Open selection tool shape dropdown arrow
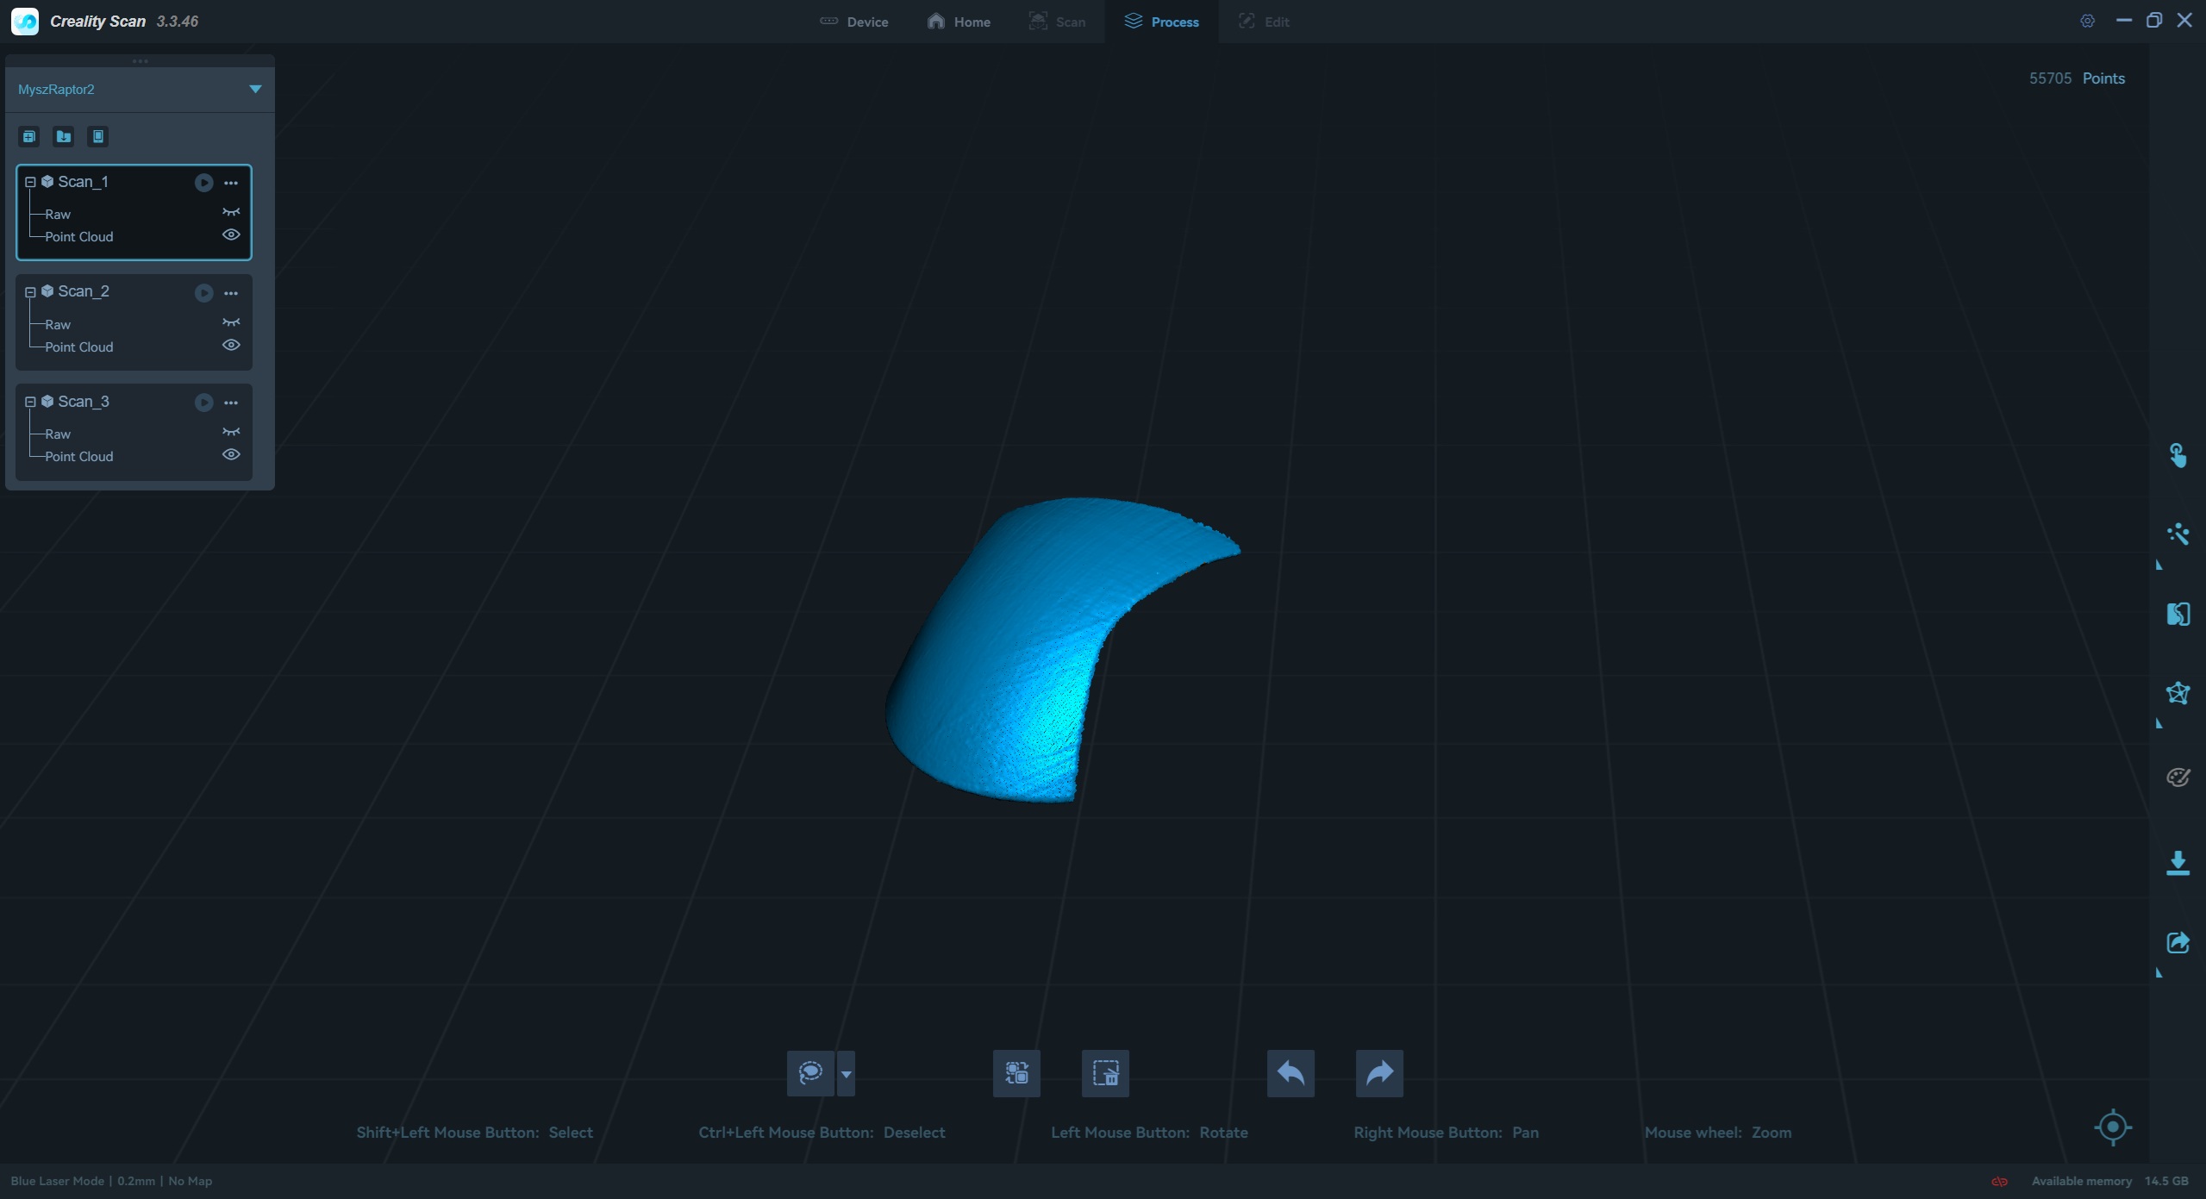The image size is (2206, 1199). [x=846, y=1074]
